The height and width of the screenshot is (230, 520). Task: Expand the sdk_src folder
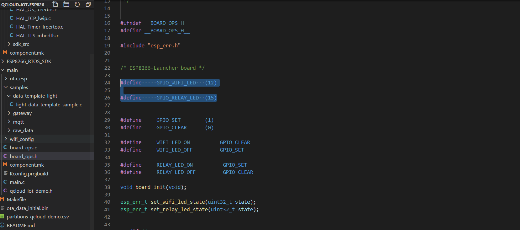pyautogui.click(x=9, y=44)
